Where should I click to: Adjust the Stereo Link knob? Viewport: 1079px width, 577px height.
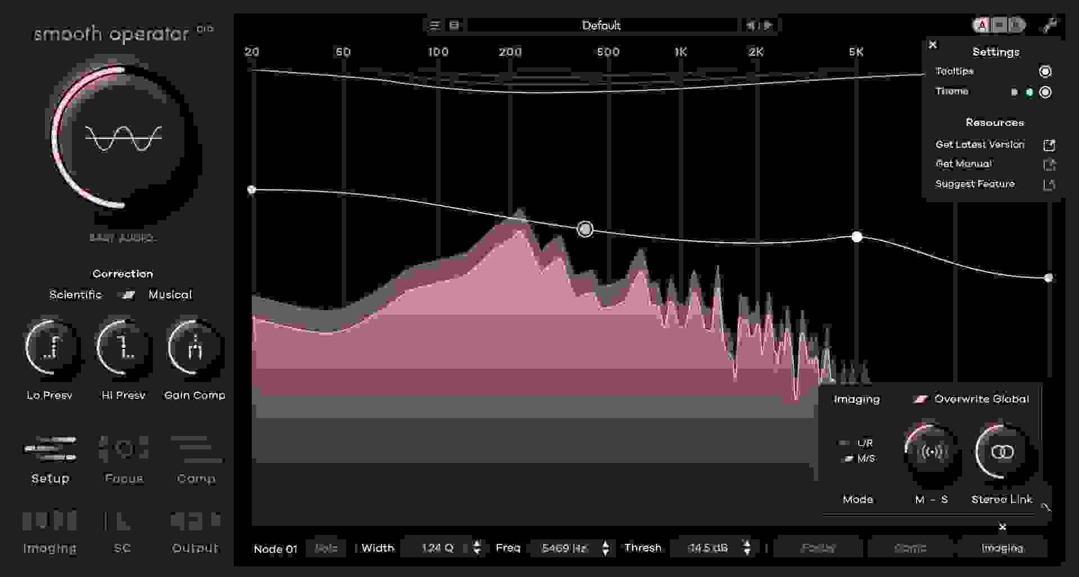1003,452
